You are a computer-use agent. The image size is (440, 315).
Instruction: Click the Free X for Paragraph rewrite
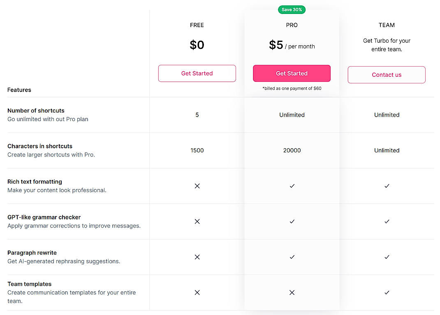pyautogui.click(x=197, y=257)
